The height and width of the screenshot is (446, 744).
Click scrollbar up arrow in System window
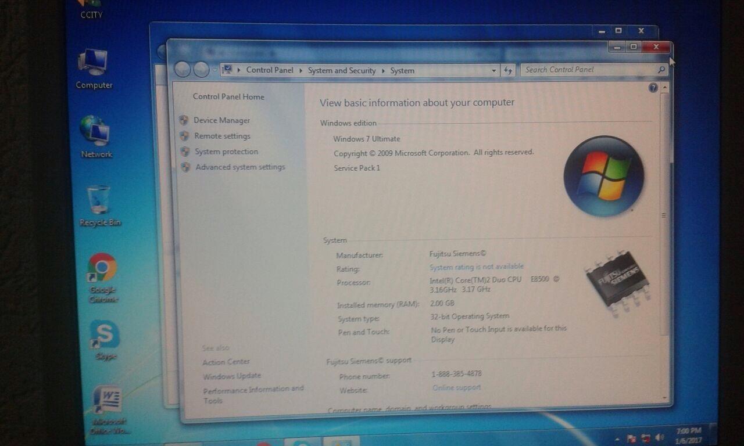(665, 87)
